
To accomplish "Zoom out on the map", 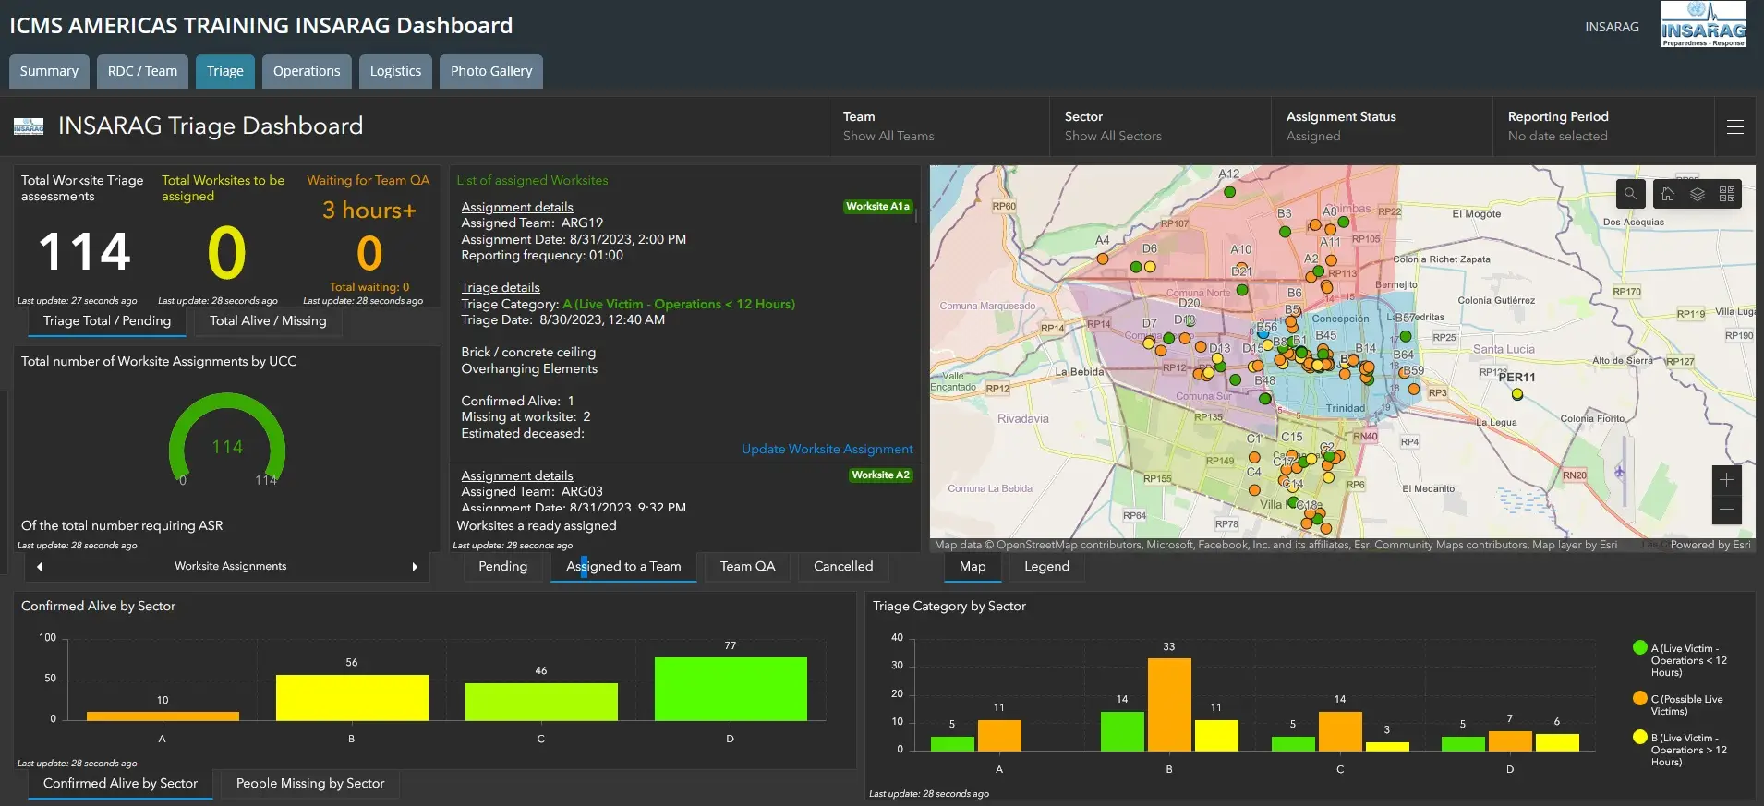I will click(1726, 510).
